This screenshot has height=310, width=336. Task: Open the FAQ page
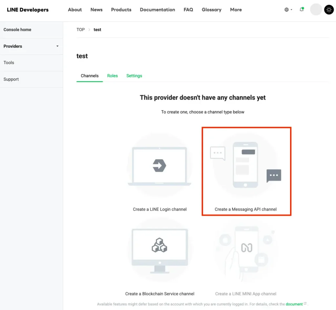[x=188, y=10]
